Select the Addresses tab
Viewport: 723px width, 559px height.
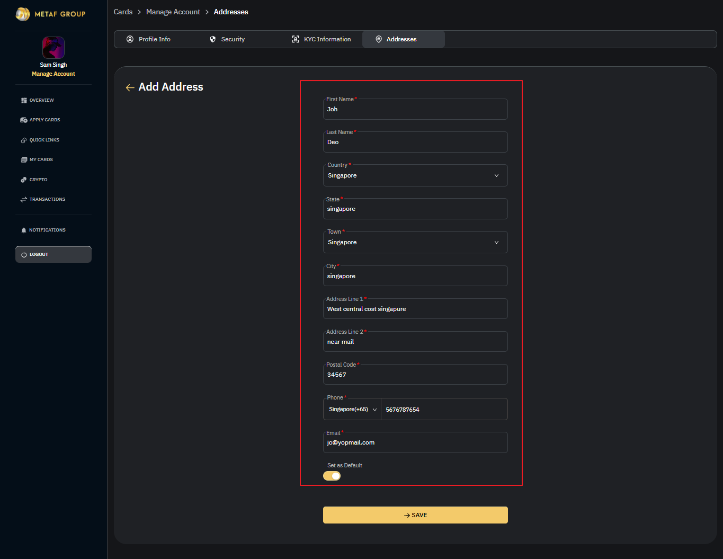point(404,39)
